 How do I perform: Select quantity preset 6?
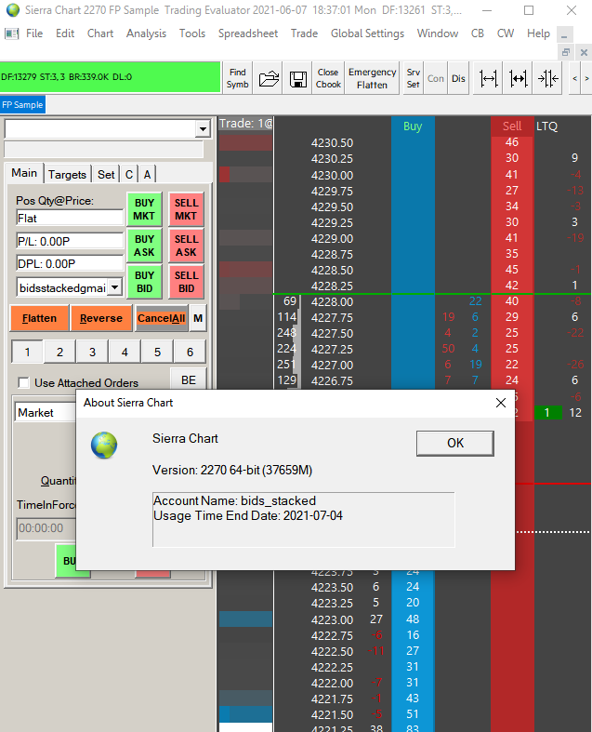coord(190,352)
